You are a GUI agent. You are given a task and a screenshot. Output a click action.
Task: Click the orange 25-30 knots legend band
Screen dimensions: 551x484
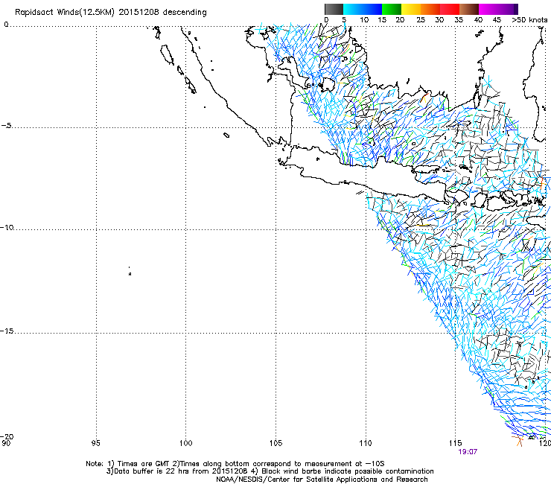point(430,9)
